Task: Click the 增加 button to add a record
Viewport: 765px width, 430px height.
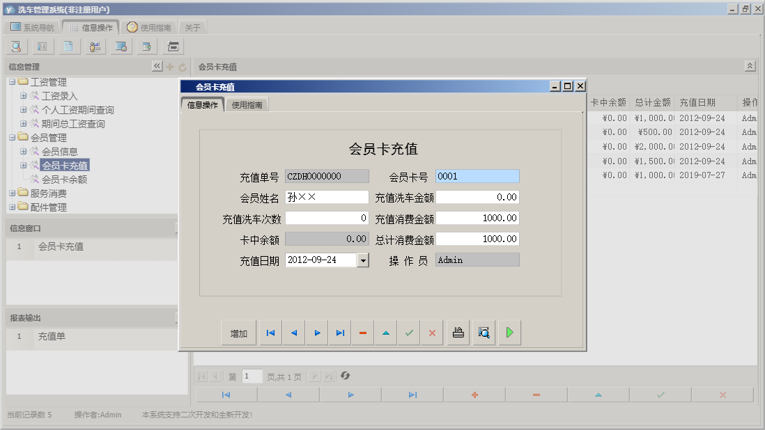Action: [238, 332]
